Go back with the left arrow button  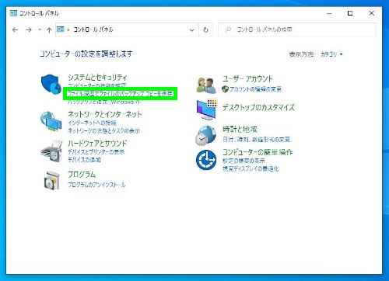click(x=15, y=29)
